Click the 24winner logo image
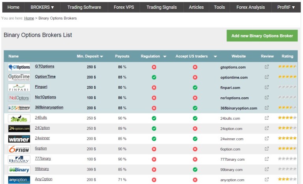 click(x=19, y=139)
